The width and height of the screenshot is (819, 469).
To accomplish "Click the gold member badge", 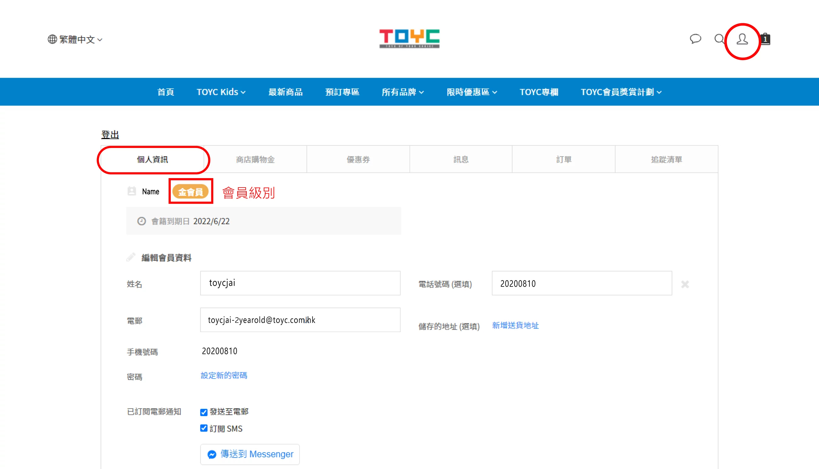I will click(x=191, y=192).
